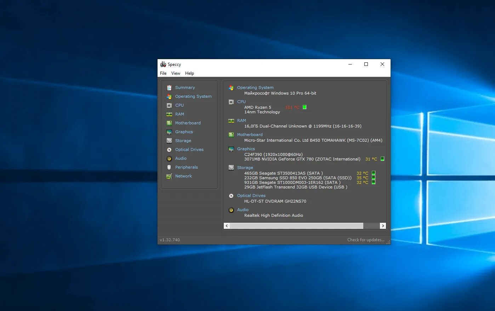Select CPU in the sidebar list
The height and width of the screenshot is (311, 495).
180,105
